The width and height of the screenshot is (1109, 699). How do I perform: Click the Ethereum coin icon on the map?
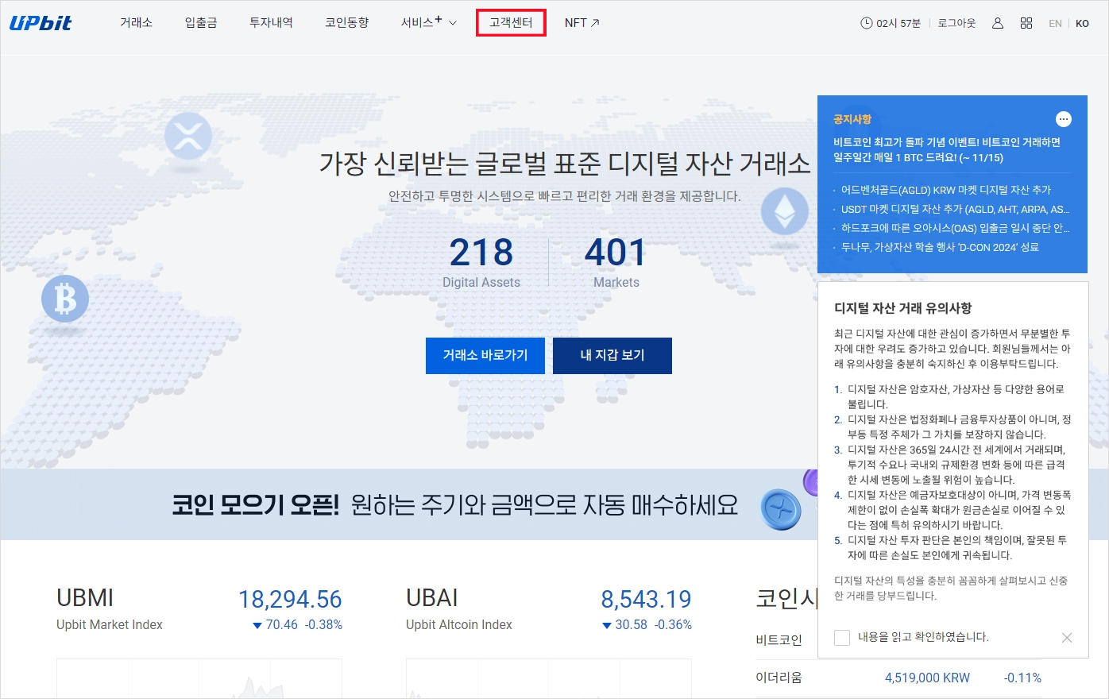785,210
